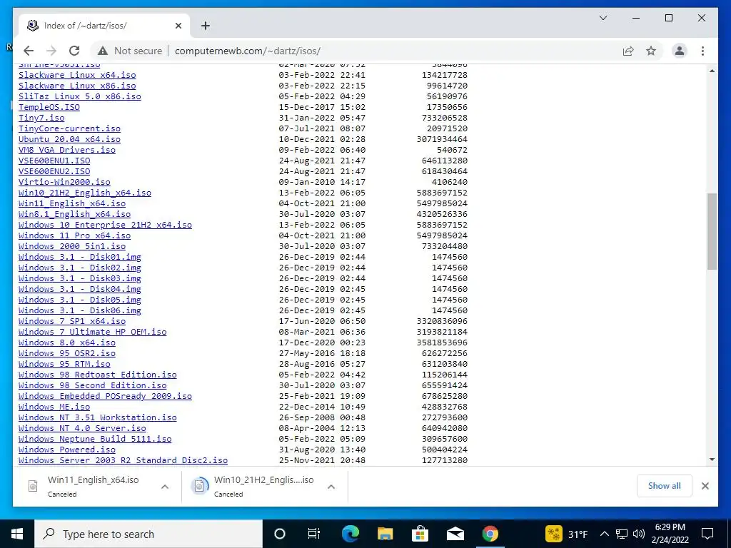Open network status tray icon
This screenshot has width=731, height=548.
[622, 534]
